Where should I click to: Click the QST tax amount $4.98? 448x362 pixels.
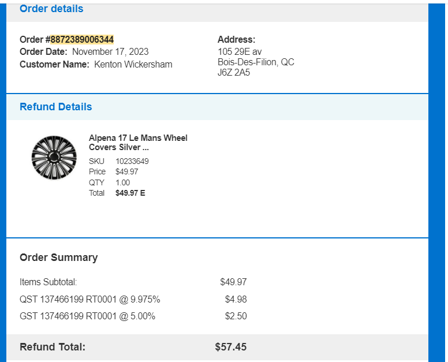236,300
